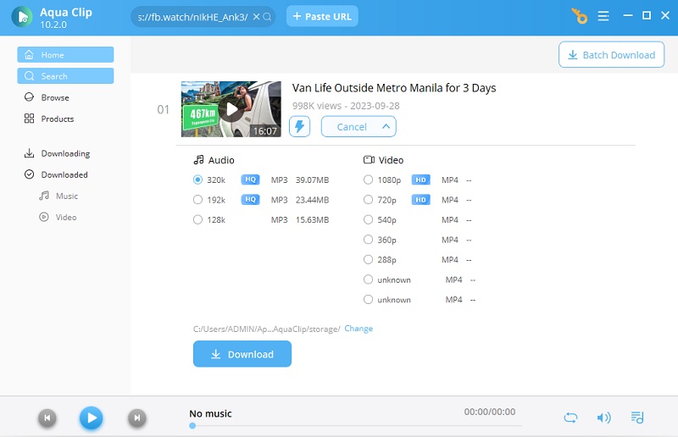Click the Audio section heading
Viewport: 678px width, 437px height.
[x=214, y=160]
